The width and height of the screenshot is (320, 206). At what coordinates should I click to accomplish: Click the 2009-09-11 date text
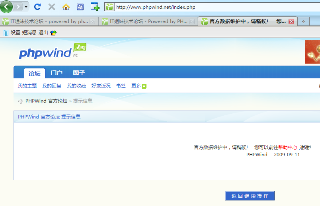point(287,155)
